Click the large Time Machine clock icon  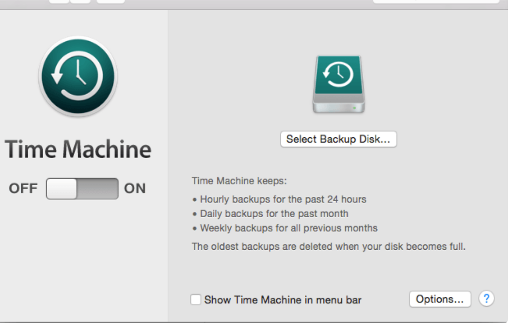tap(78, 76)
